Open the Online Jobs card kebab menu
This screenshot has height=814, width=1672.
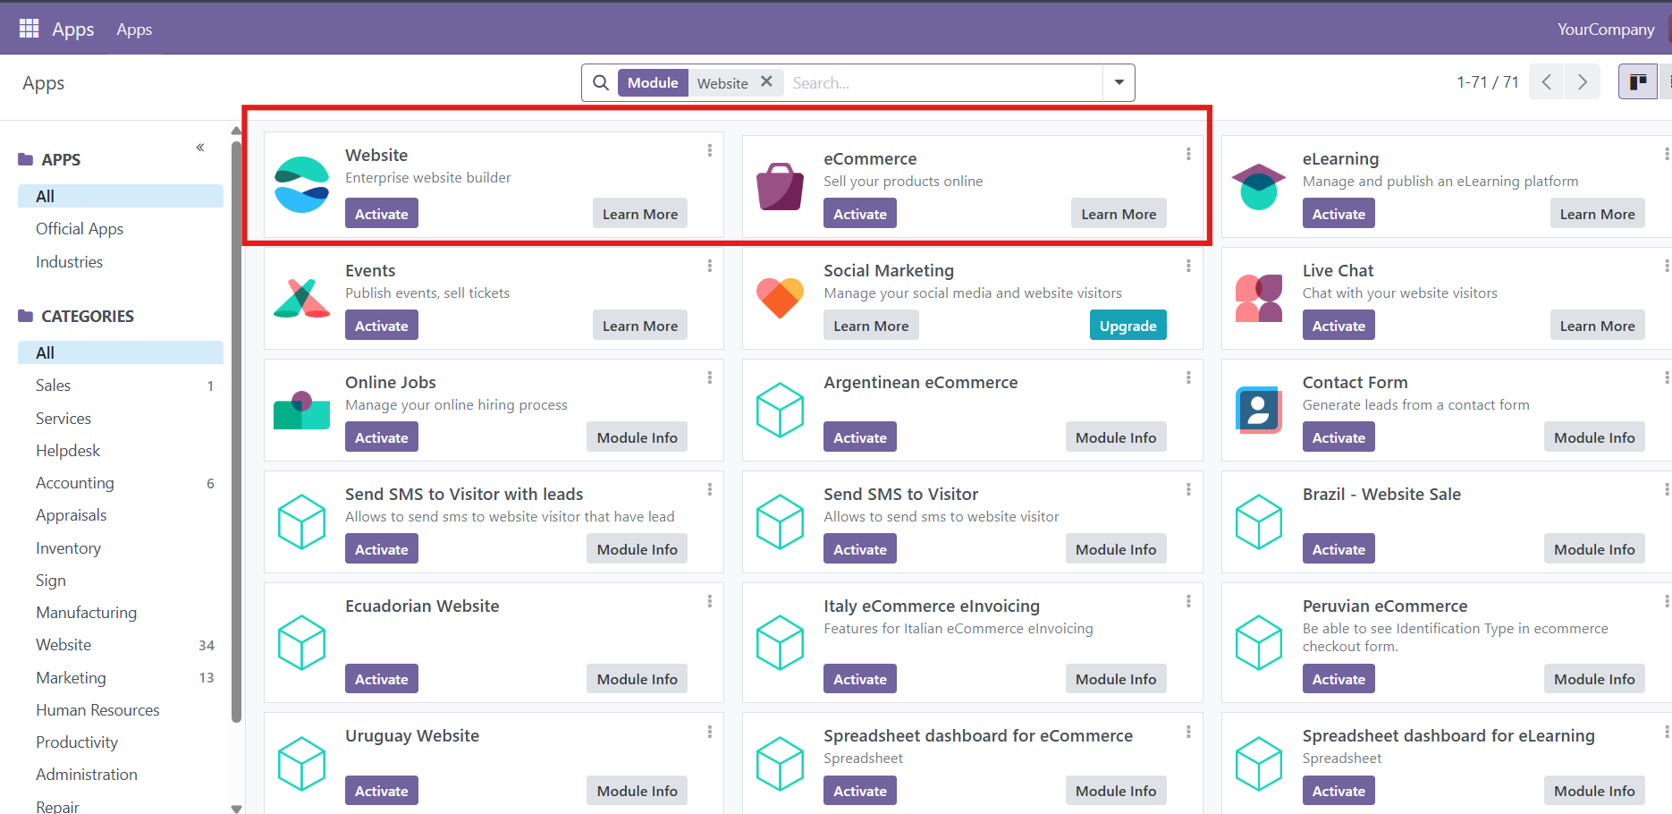(x=710, y=377)
